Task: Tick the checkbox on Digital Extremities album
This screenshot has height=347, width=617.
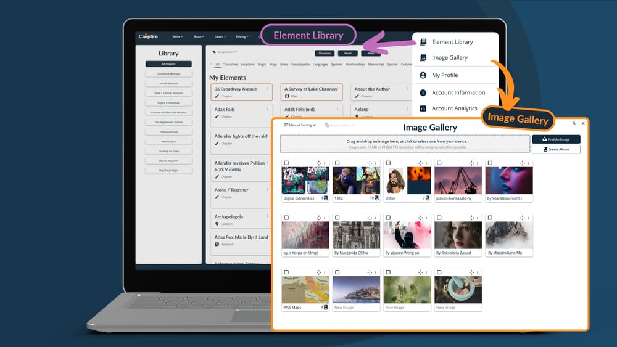Action: [286, 163]
